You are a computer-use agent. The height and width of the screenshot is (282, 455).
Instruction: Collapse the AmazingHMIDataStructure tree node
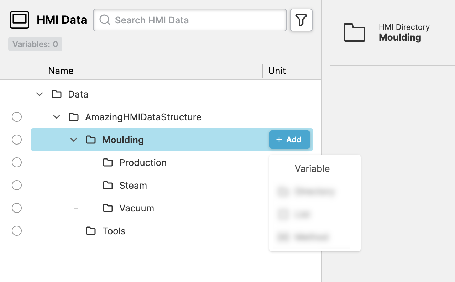pyautogui.click(x=57, y=117)
